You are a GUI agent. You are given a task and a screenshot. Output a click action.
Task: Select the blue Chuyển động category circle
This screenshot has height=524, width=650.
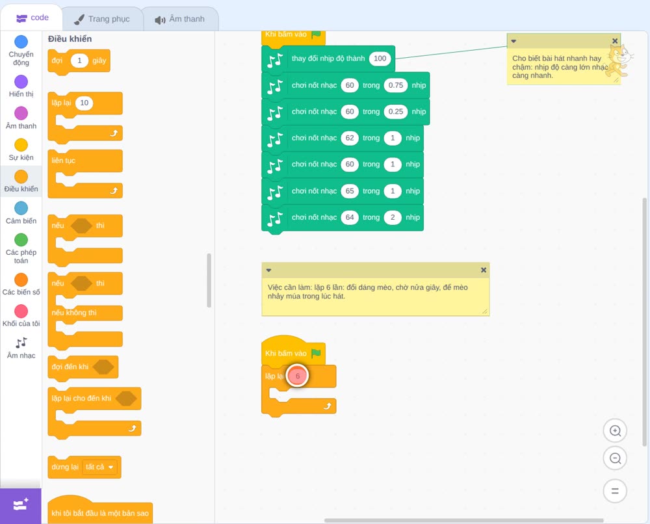pos(21,42)
